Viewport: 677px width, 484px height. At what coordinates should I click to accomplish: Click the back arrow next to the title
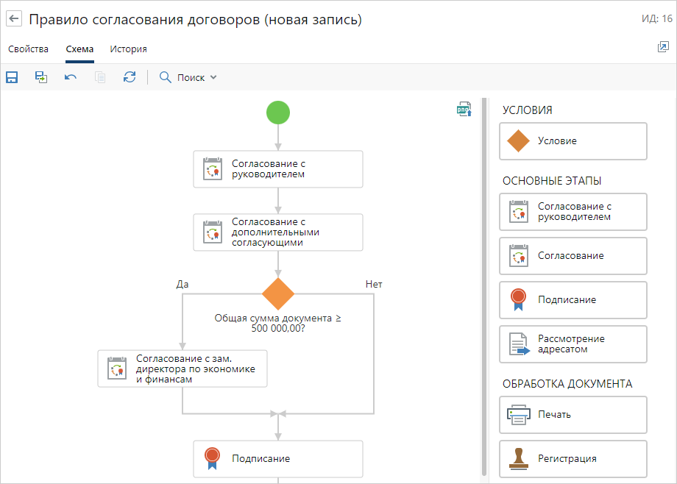point(14,20)
